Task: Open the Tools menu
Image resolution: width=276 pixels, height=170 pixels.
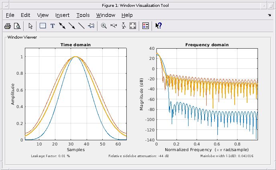Action: click(x=83, y=15)
